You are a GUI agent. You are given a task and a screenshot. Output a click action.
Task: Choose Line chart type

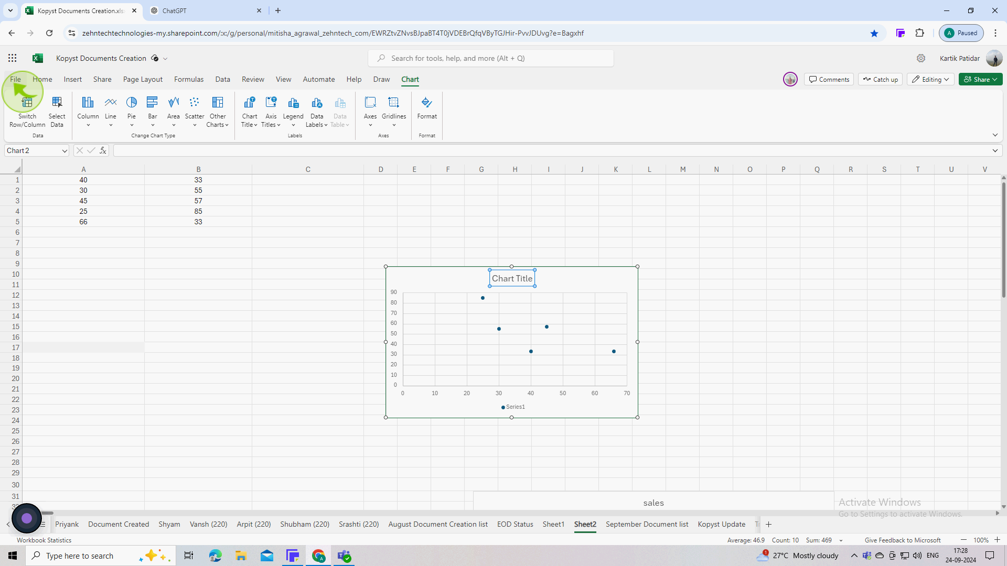[111, 112]
